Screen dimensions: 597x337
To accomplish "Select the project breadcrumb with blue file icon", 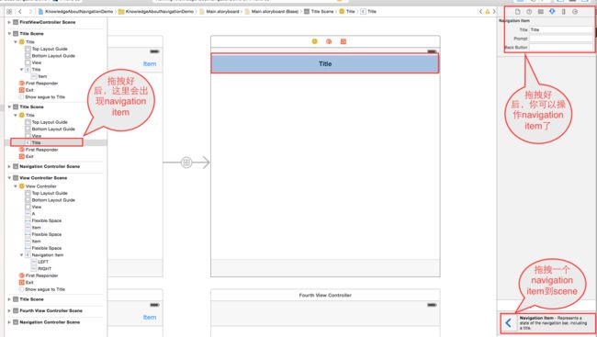I will tap(75, 11).
